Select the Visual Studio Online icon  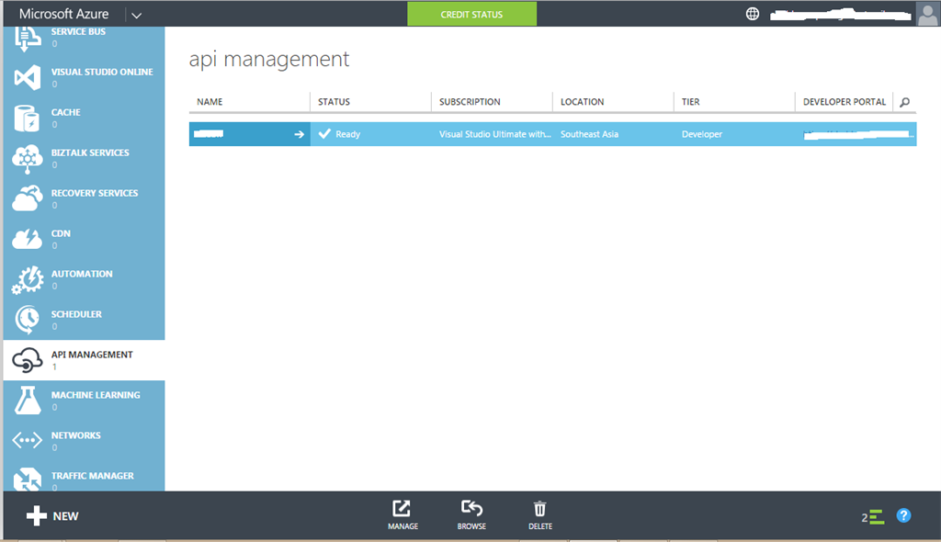click(x=28, y=77)
